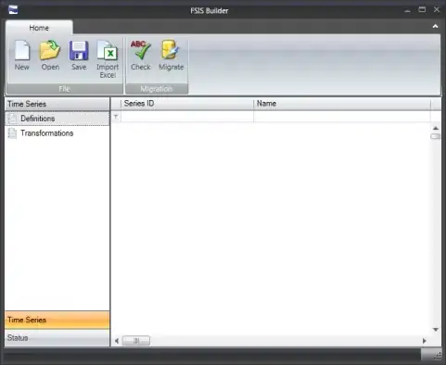Open the Transformations item

[57, 133]
